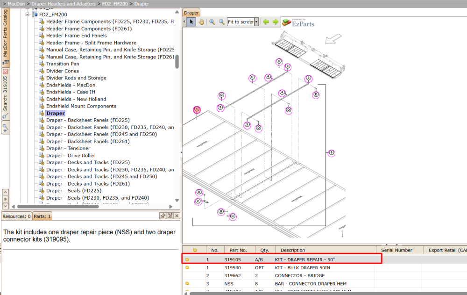Click the parts table horizontal scrollbar thumb
Screen dimensions: 467x295
328,293
